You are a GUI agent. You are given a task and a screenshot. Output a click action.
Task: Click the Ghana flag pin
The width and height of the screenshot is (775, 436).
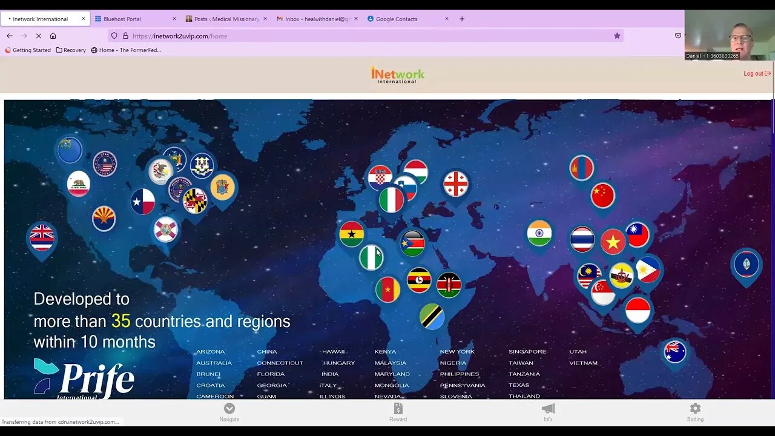tap(351, 234)
